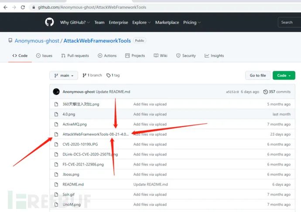Click into the GitHub Search field
The height and width of the screenshot is (212, 301).
click(290, 22)
